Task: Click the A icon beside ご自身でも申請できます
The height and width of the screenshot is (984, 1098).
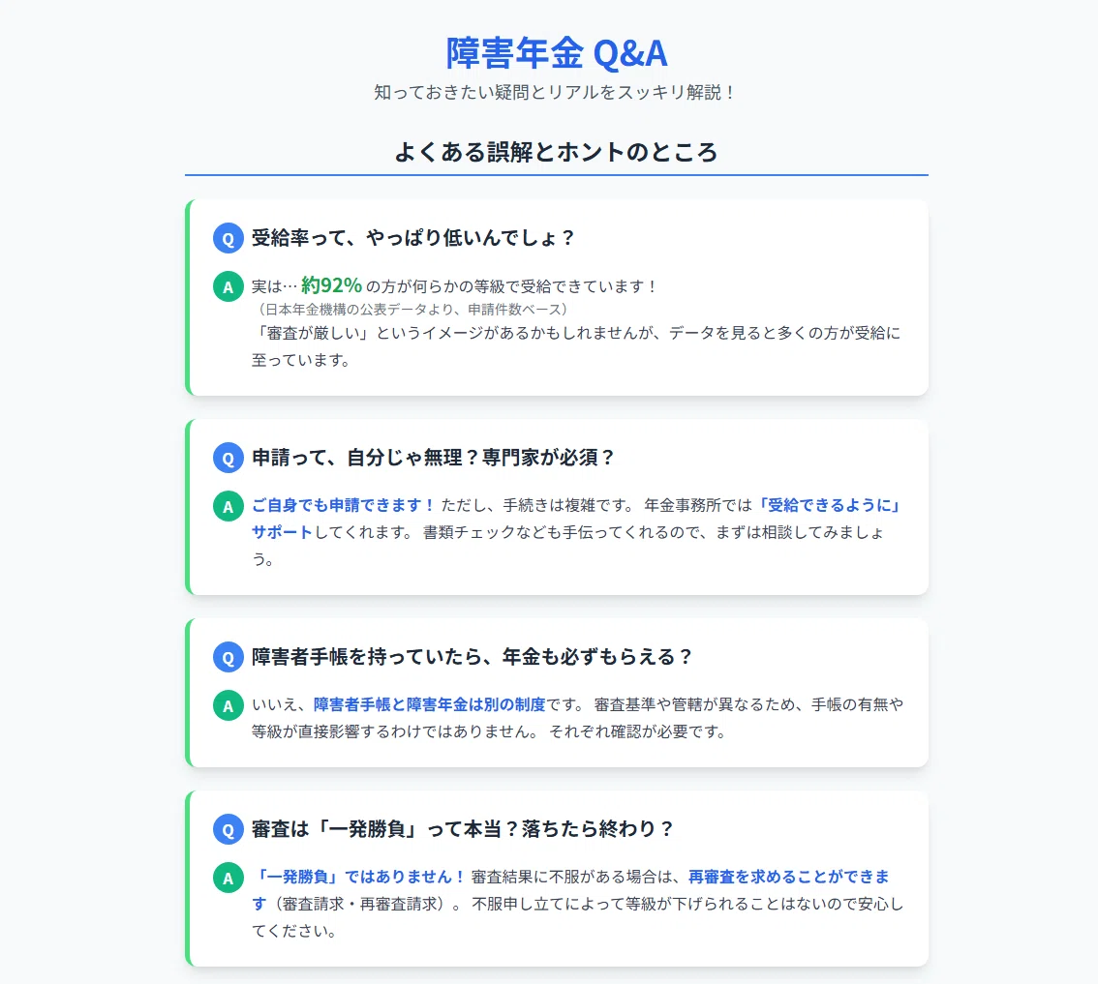Action: 229,506
